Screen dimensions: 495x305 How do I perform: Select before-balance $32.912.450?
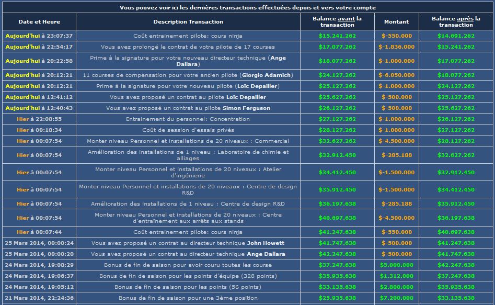337,155
